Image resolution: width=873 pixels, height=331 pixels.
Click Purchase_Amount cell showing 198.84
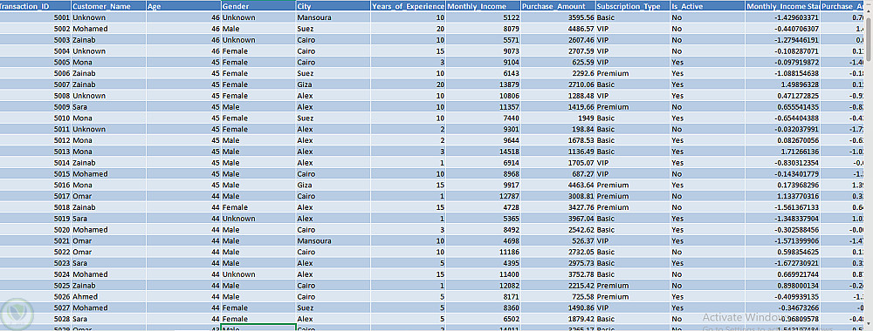557,129
